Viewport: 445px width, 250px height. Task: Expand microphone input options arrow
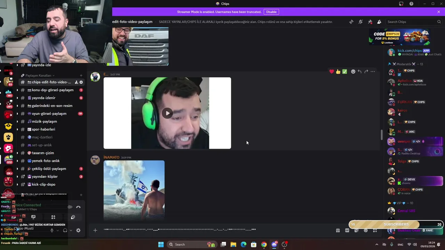[58, 230]
